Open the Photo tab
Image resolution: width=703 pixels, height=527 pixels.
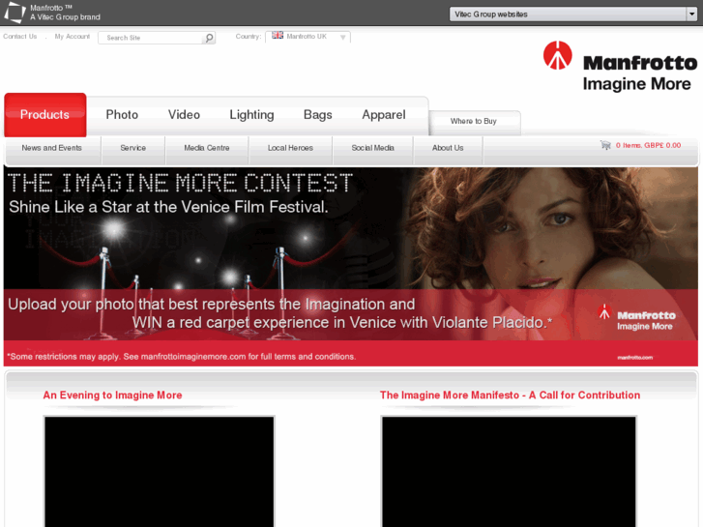[x=122, y=115]
